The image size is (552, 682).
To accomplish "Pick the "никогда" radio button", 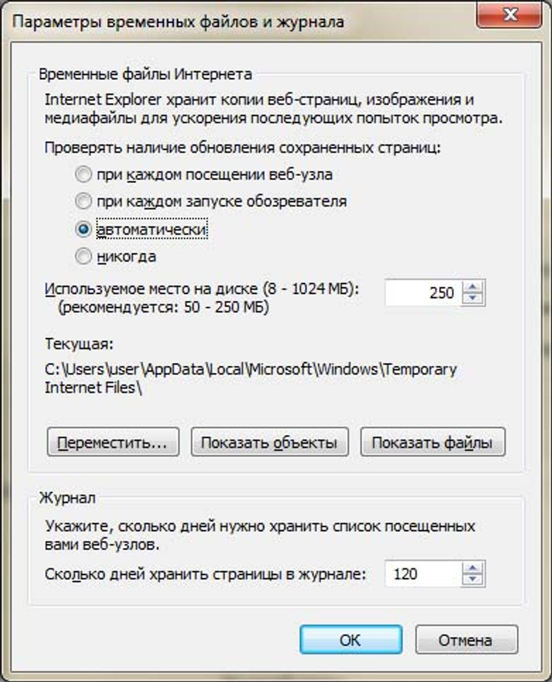I will (83, 257).
